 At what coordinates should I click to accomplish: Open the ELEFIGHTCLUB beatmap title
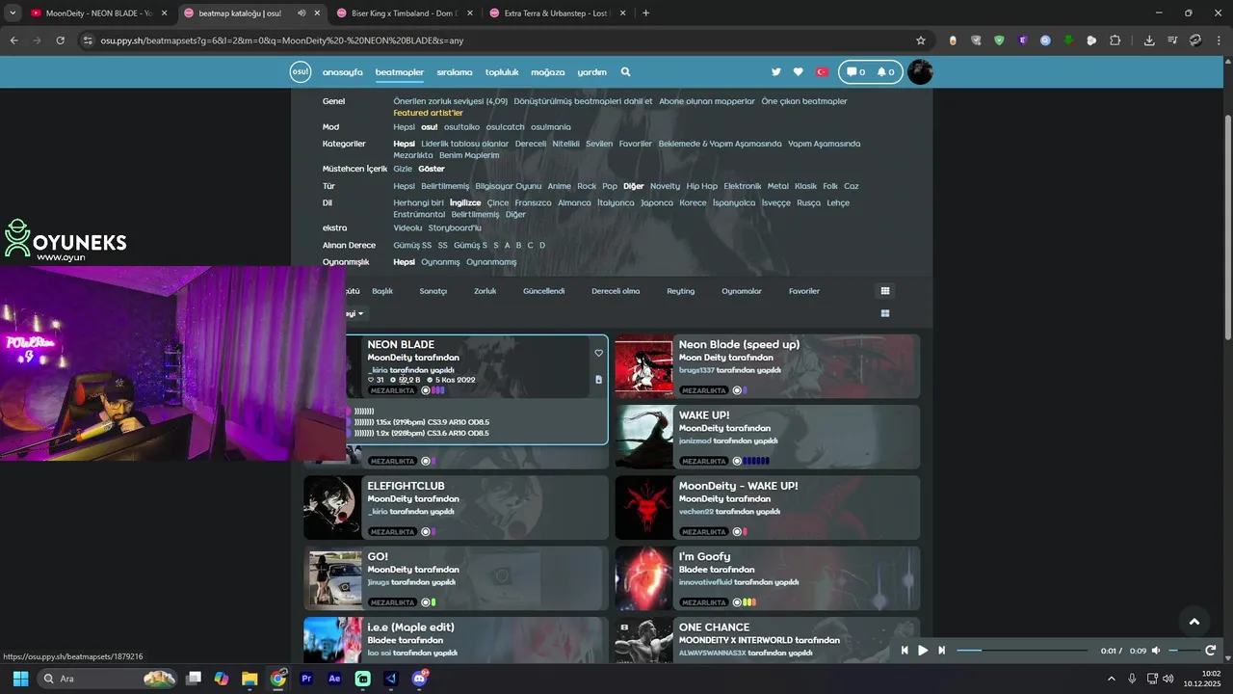[406, 486]
